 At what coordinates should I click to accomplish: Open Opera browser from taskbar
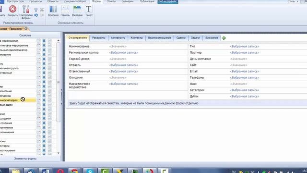60,171
